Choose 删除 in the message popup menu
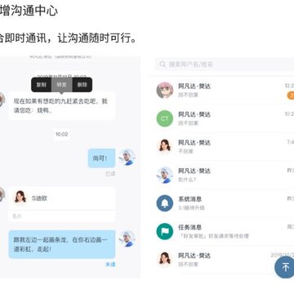The width and height of the screenshot is (294, 294). (82, 85)
